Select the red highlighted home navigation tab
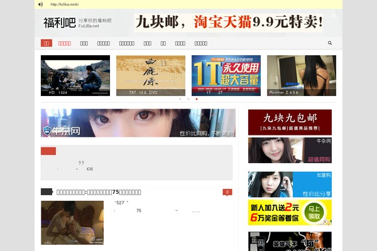377x251 pixels. coord(46,43)
